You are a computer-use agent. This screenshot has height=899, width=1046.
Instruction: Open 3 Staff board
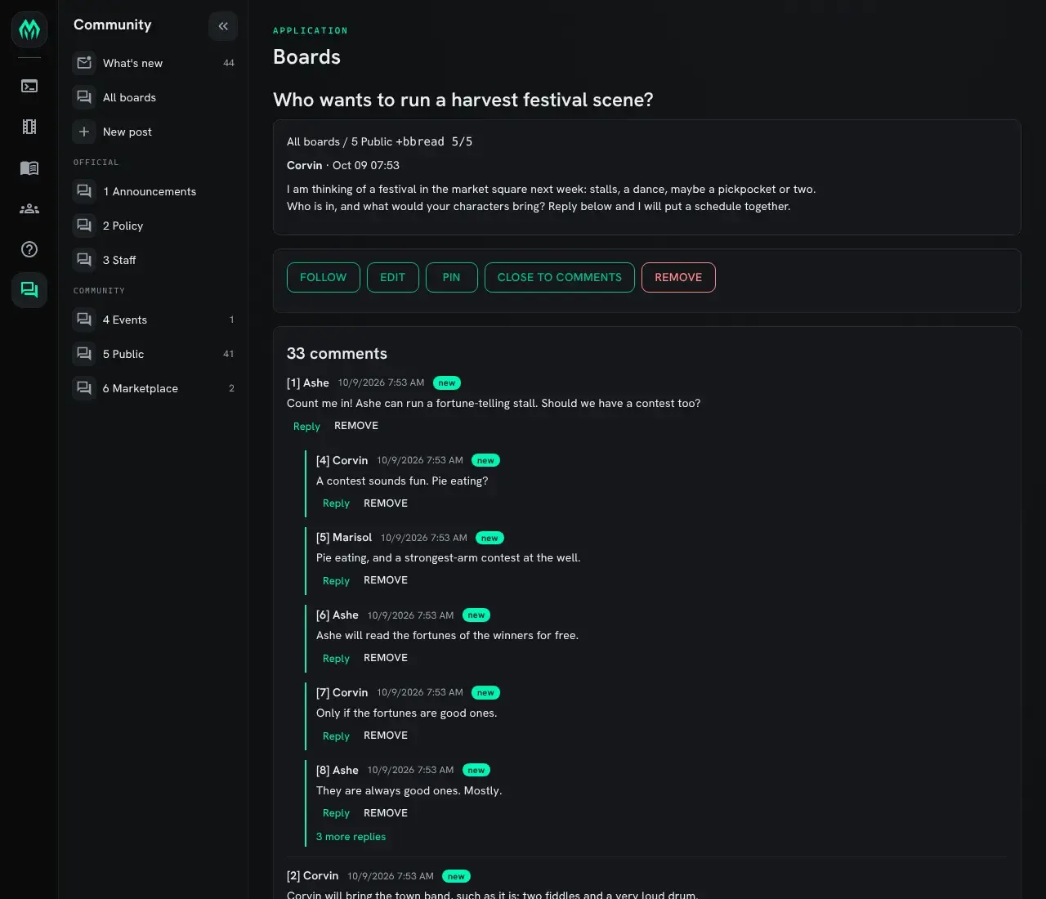tap(154, 260)
